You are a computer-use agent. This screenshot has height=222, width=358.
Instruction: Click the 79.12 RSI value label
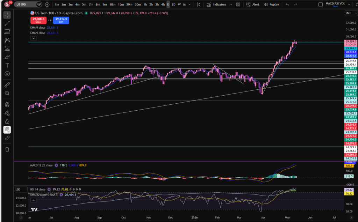pyautogui.click(x=349, y=190)
